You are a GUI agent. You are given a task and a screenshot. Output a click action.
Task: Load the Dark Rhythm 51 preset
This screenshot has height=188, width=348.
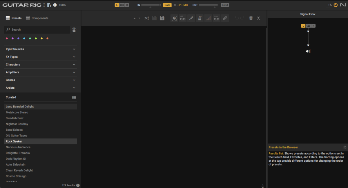(41, 159)
